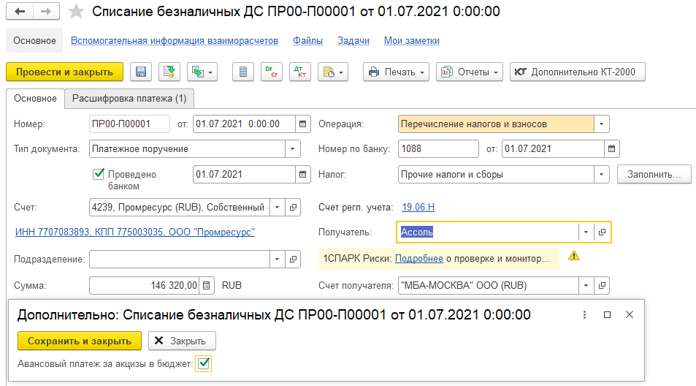696x386 pixels.
Task: Click the 1СПАРК yellow warning icon
Action: (574, 257)
